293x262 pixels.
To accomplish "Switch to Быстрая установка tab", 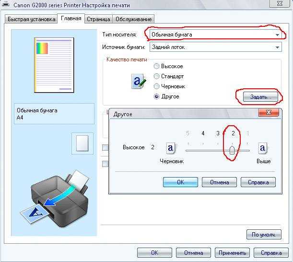I will coord(31,19).
